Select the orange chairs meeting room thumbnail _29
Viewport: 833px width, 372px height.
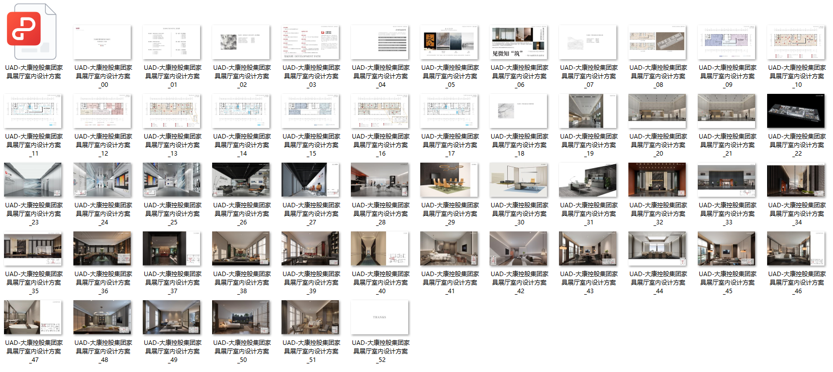click(x=449, y=180)
